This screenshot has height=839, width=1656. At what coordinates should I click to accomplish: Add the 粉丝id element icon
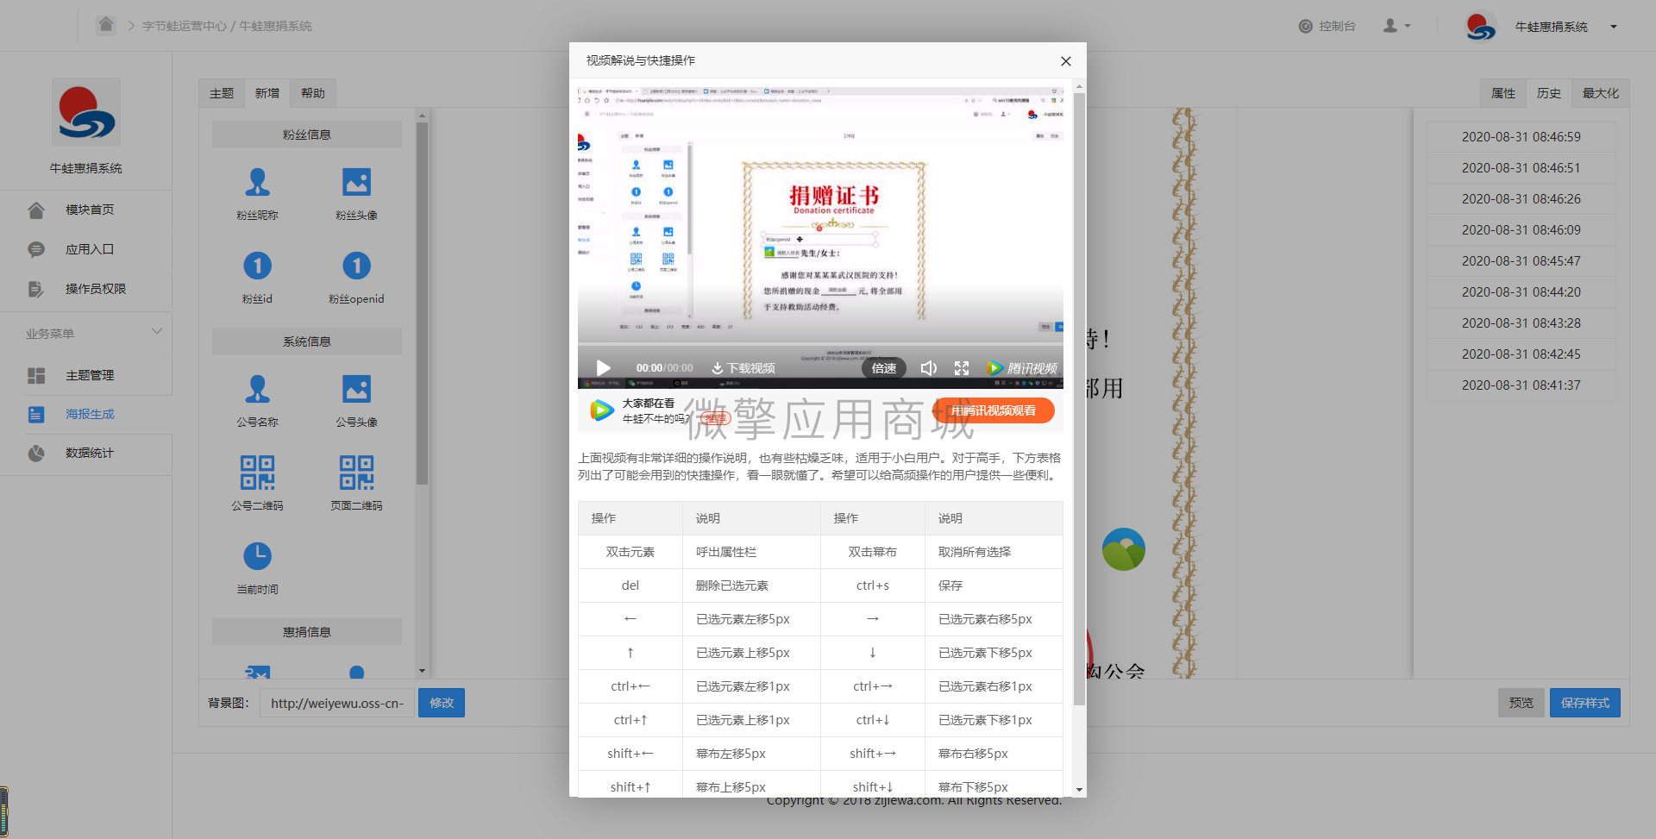(257, 266)
